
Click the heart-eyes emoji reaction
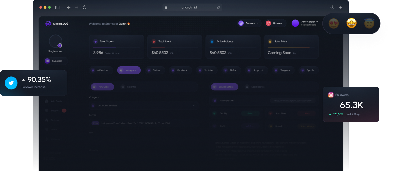(333, 23)
